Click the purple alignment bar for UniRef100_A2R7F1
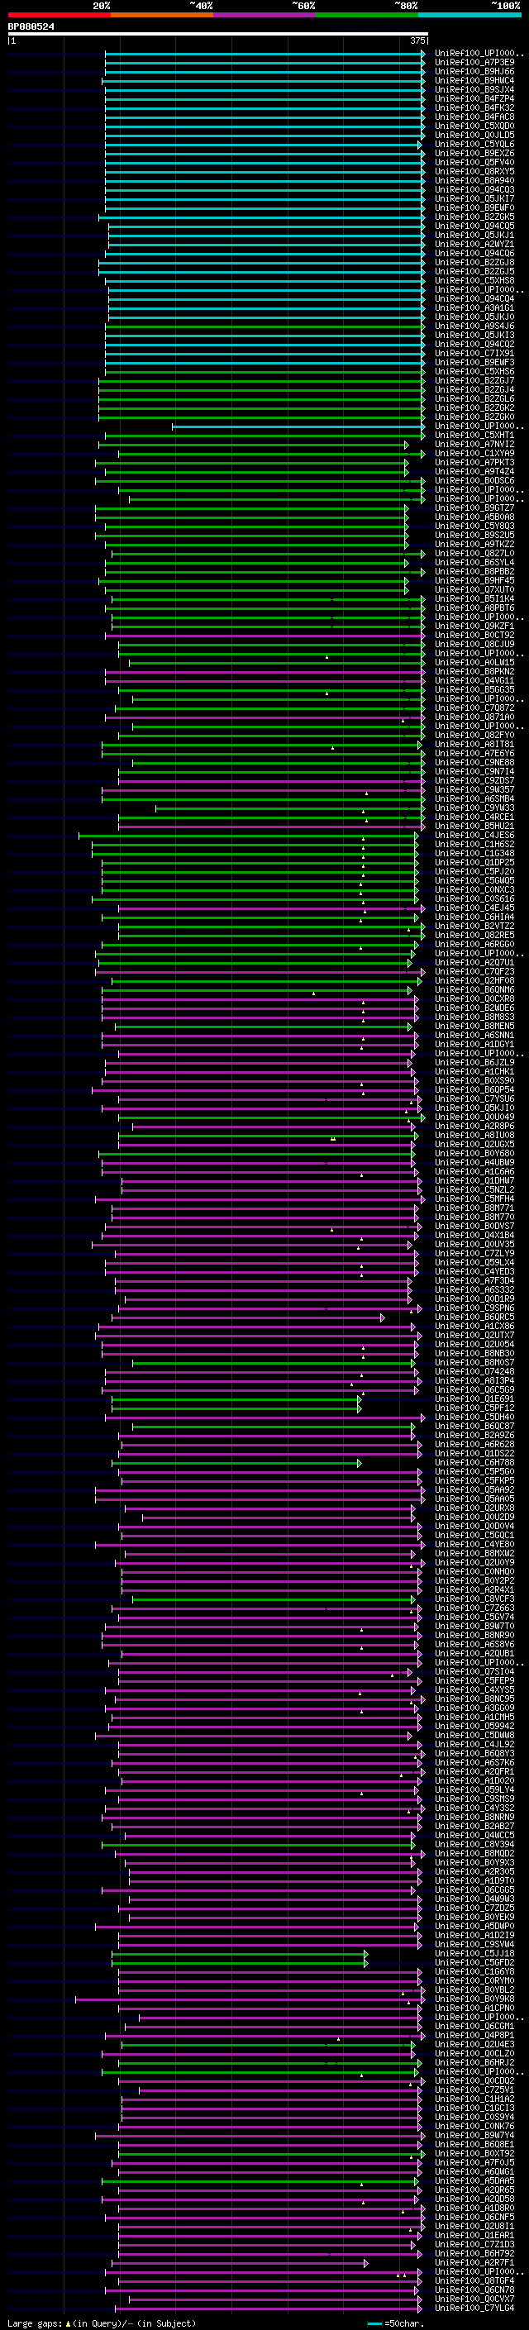The image size is (529, 2330). (240, 2261)
